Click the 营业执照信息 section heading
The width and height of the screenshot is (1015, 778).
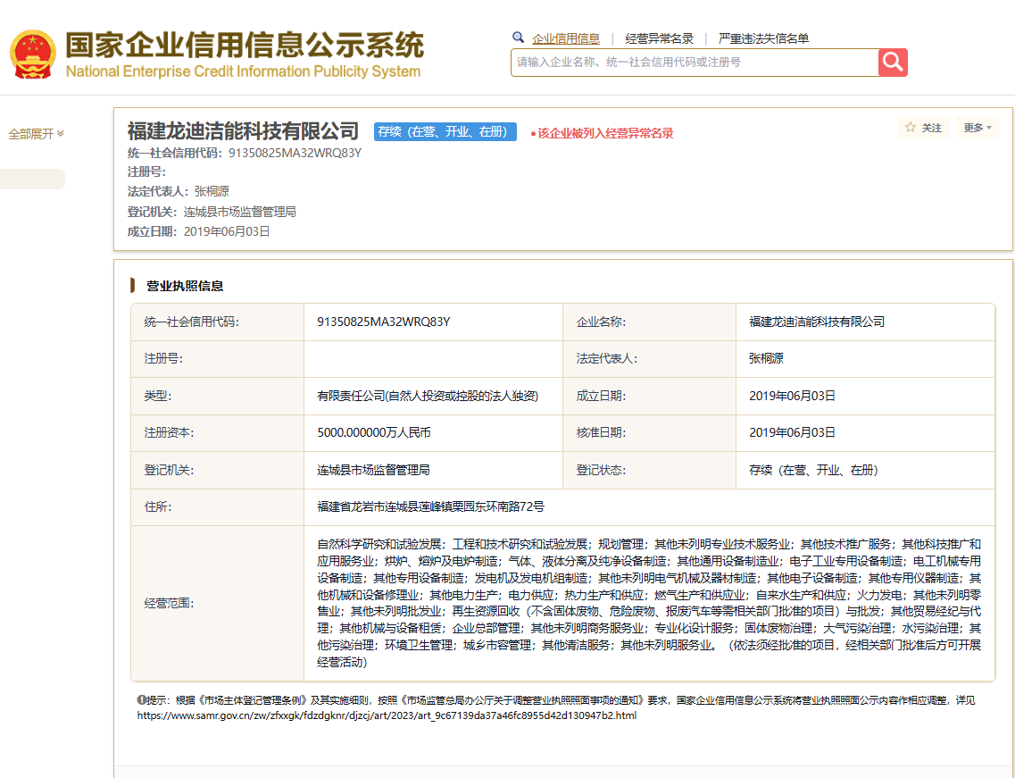point(185,286)
